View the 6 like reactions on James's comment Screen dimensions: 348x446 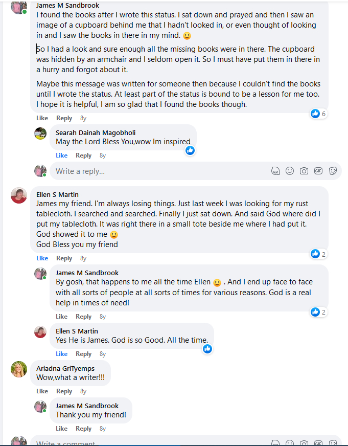coord(318,114)
